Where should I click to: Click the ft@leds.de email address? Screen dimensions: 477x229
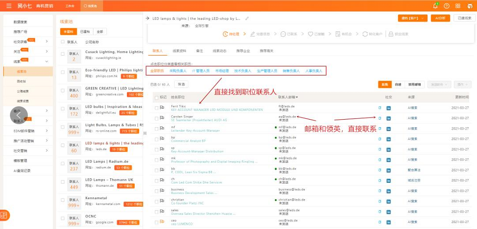[286, 106]
